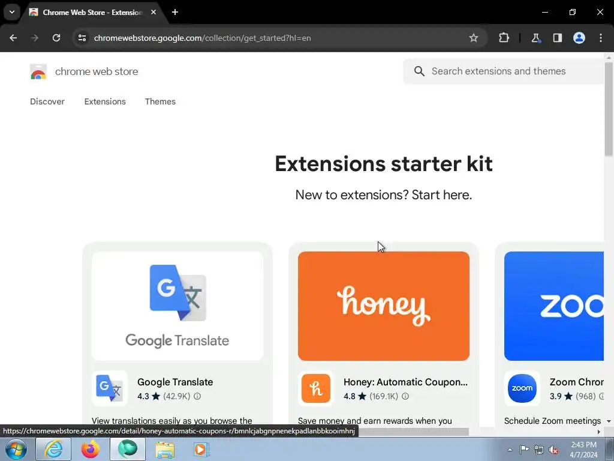
Task: Click the horizontal scrollbar right arrow
Action: 599,432
